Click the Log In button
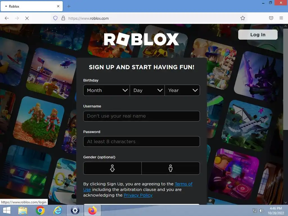 tap(258, 35)
